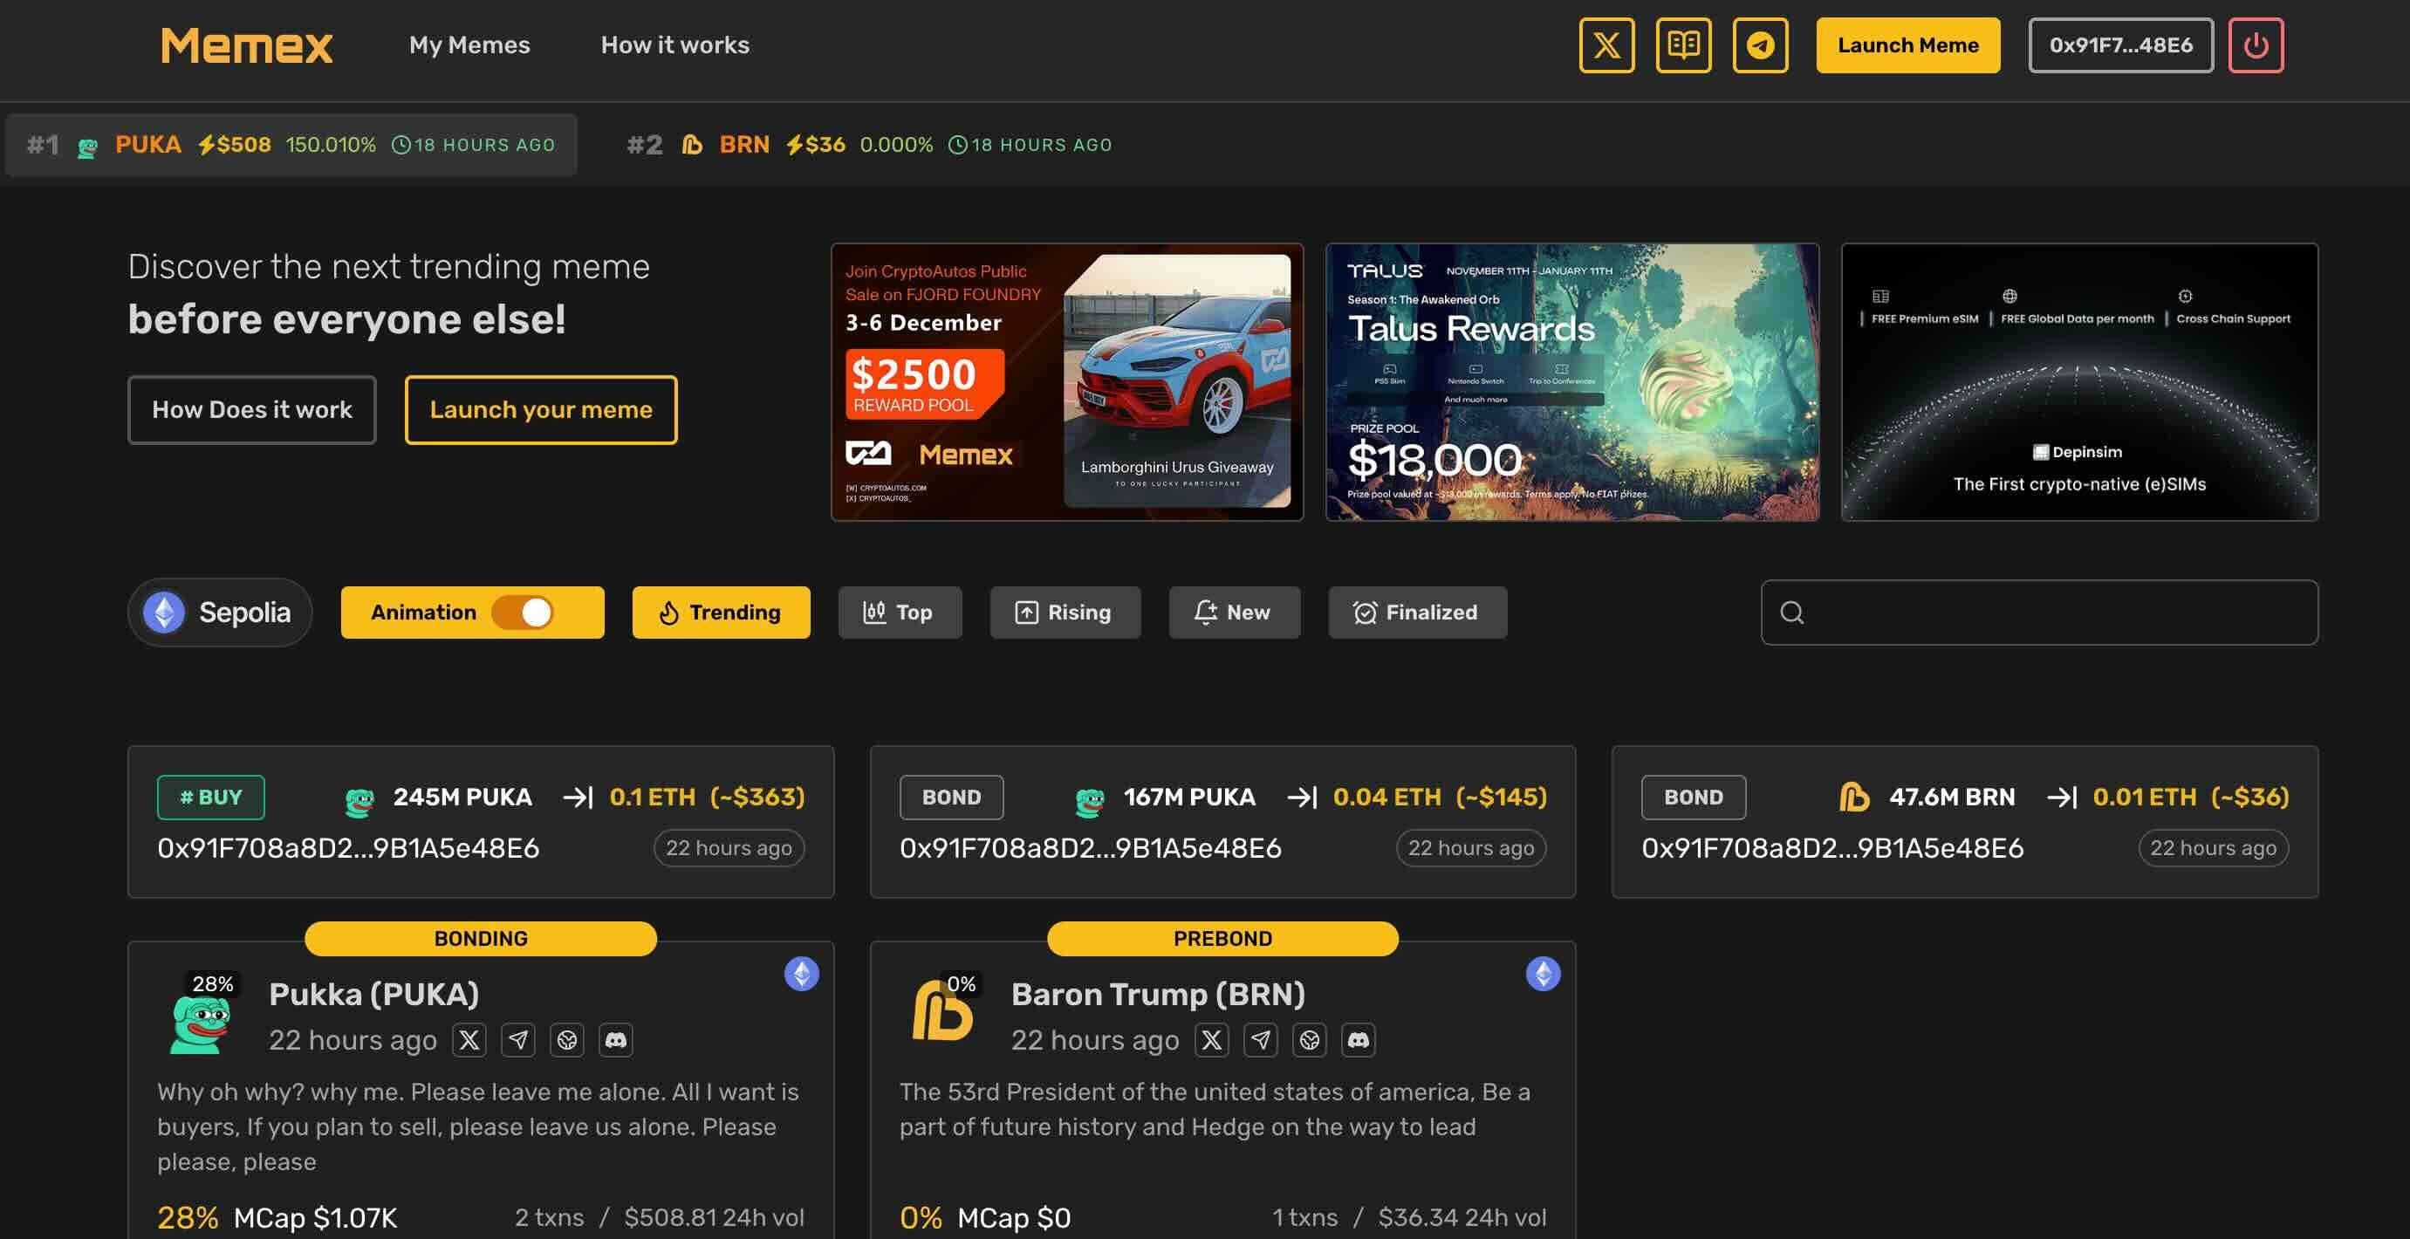
Task: Activate the Rising filter
Action: click(x=1065, y=612)
